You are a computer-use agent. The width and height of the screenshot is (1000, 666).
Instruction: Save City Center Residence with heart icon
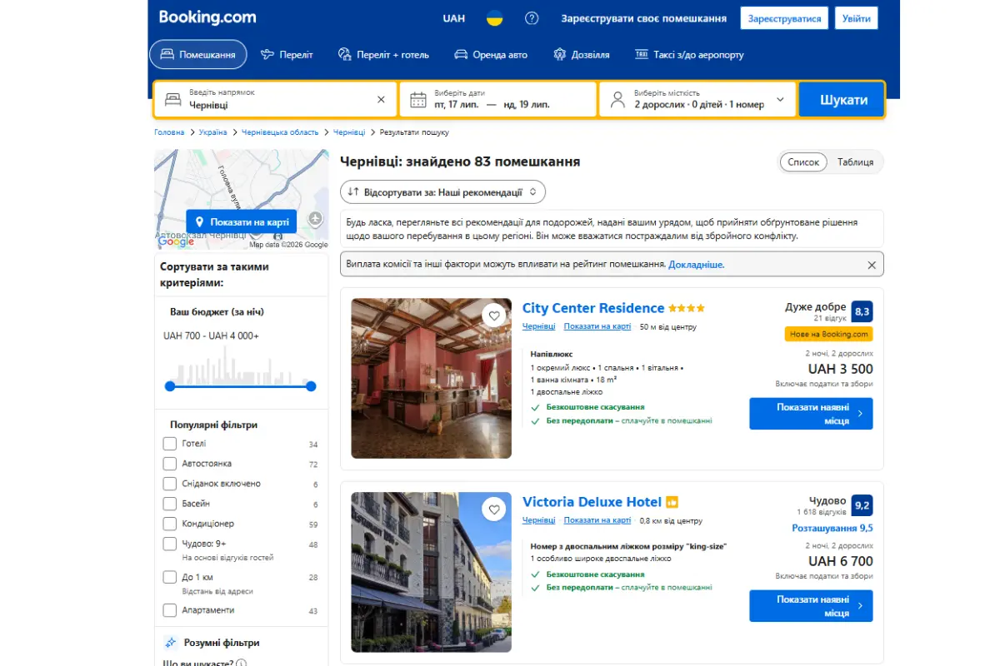pos(494,316)
